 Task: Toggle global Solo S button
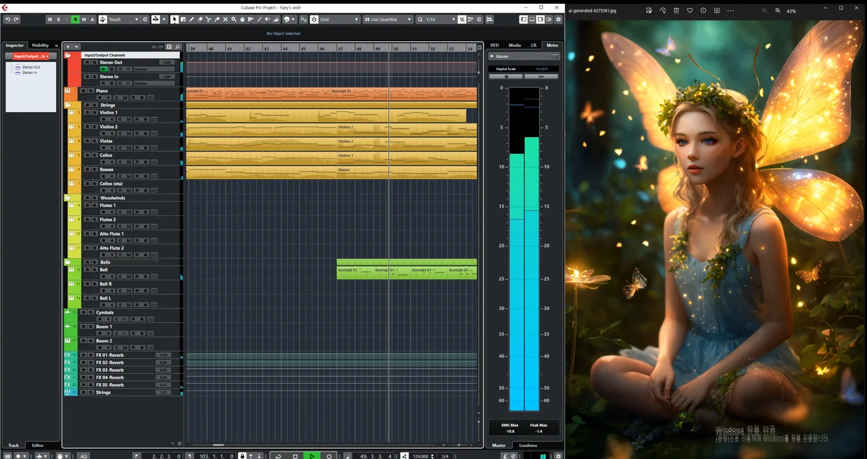[x=58, y=19]
